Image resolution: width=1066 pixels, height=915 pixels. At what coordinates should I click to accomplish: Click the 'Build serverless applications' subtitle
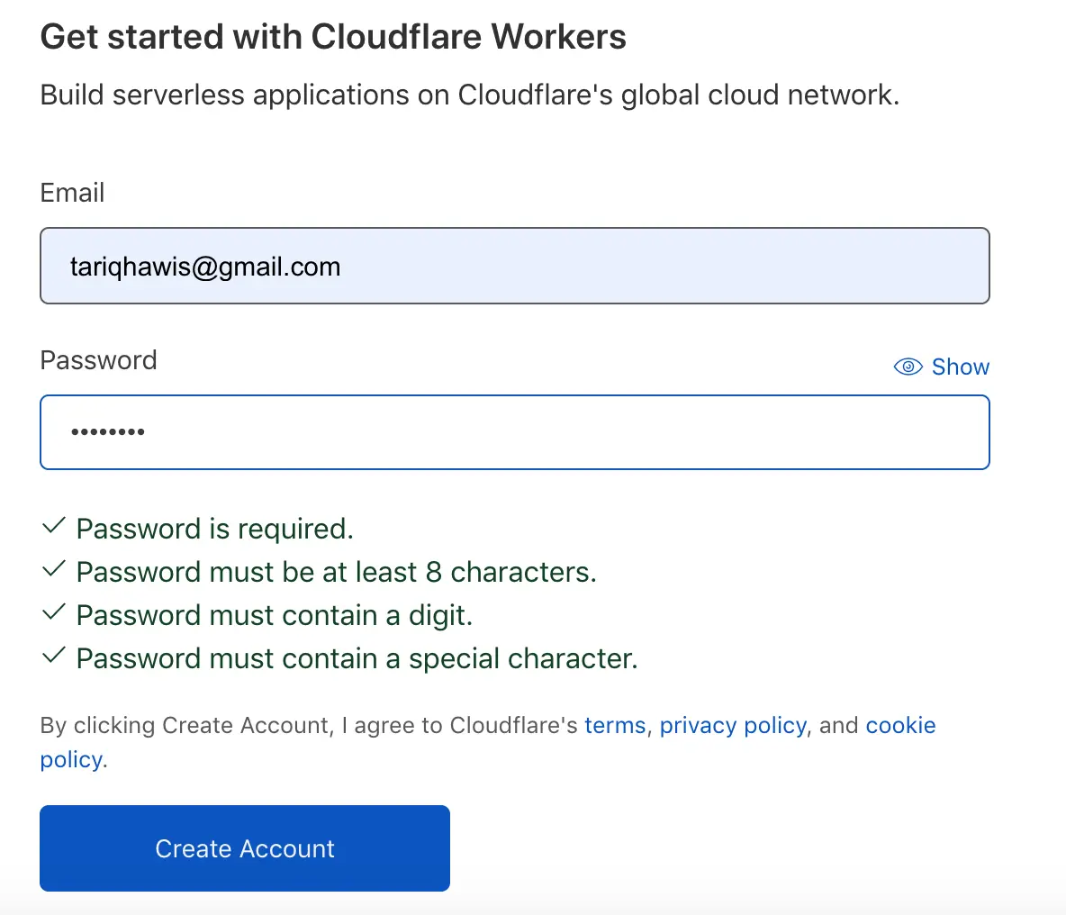[x=470, y=95]
